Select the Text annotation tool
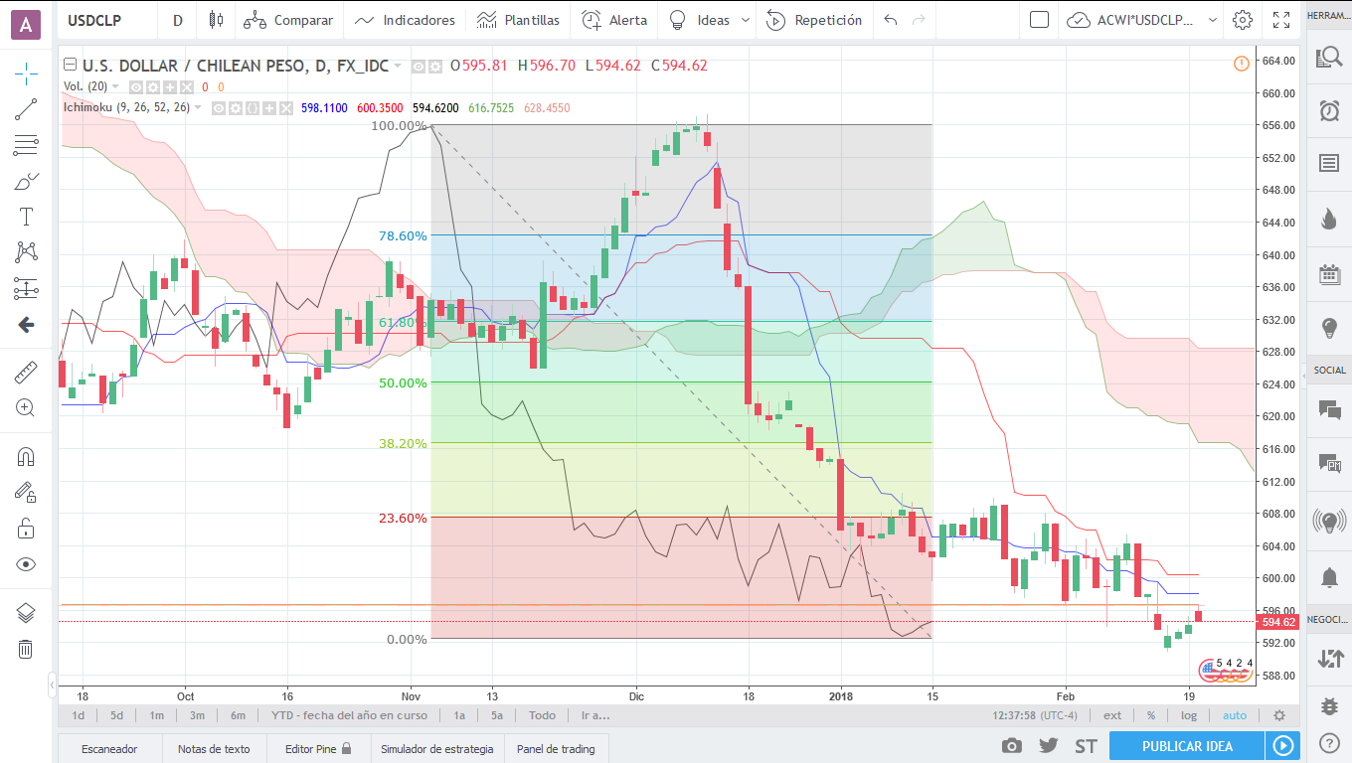 [26, 216]
